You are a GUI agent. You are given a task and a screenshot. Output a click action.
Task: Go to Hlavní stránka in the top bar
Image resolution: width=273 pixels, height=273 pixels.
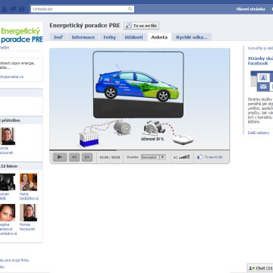(250, 9)
